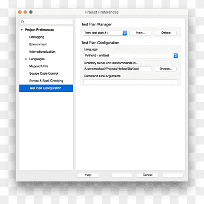
Task: Delete the selected test plan
Action: coord(166,33)
